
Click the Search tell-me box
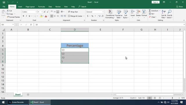pos(82,7)
